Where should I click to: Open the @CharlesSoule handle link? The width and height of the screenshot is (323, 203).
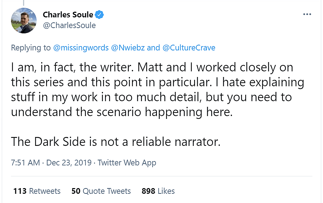(69, 26)
